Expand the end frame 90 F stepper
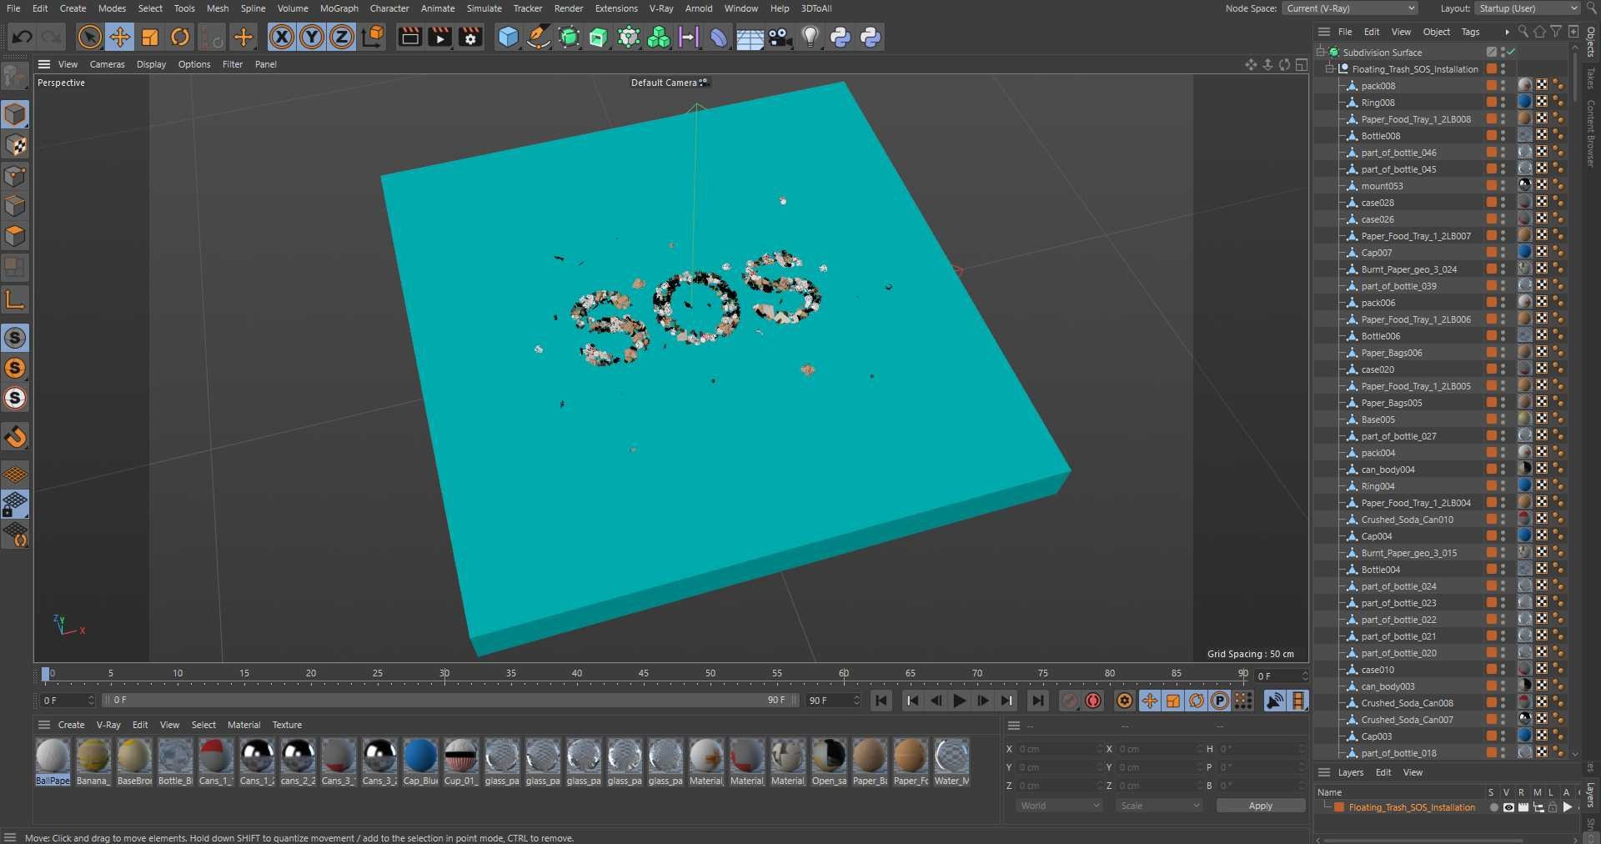Screen dimensions: 1601x844 856,701
